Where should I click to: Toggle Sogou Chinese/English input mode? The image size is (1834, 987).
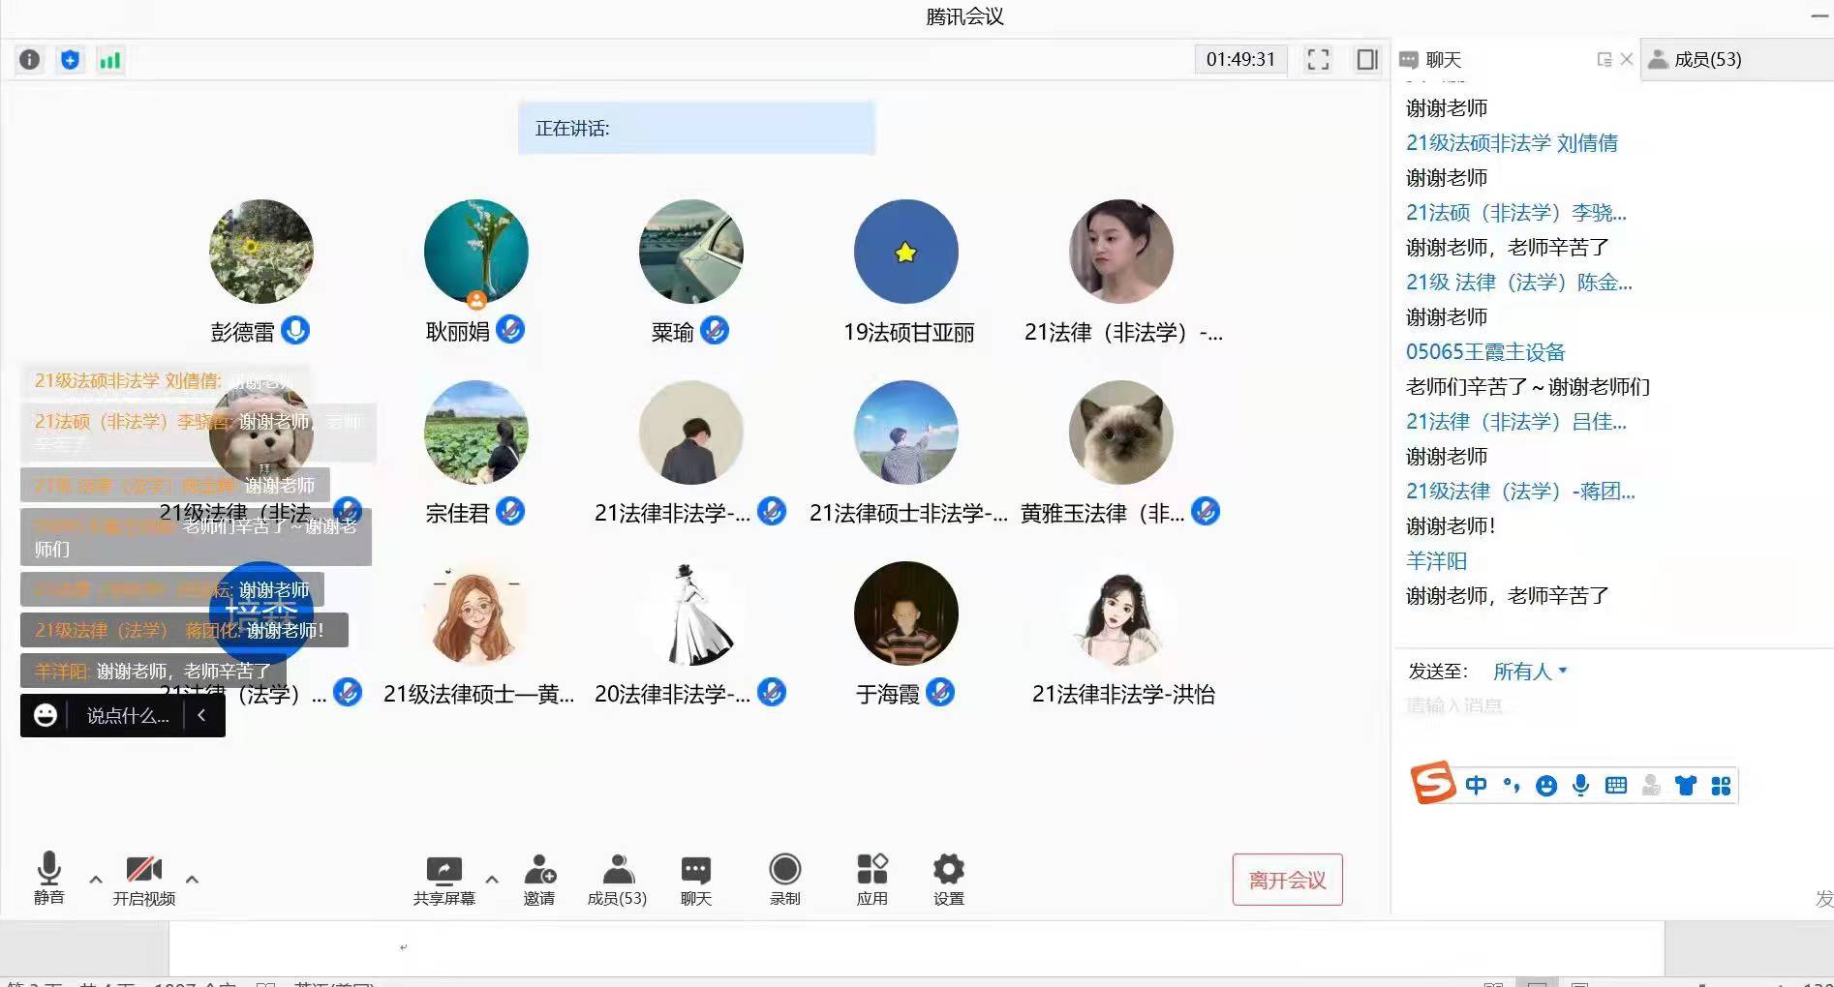pyautogui.click(x=1476, y=785)
